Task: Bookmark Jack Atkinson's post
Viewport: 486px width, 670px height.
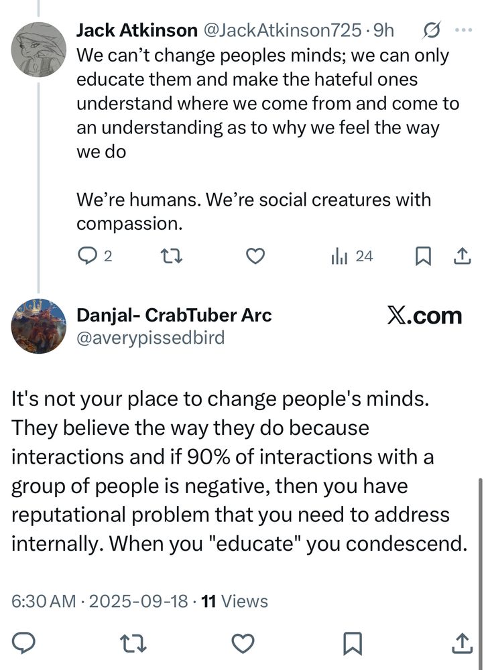Action: tap(423, 256)
